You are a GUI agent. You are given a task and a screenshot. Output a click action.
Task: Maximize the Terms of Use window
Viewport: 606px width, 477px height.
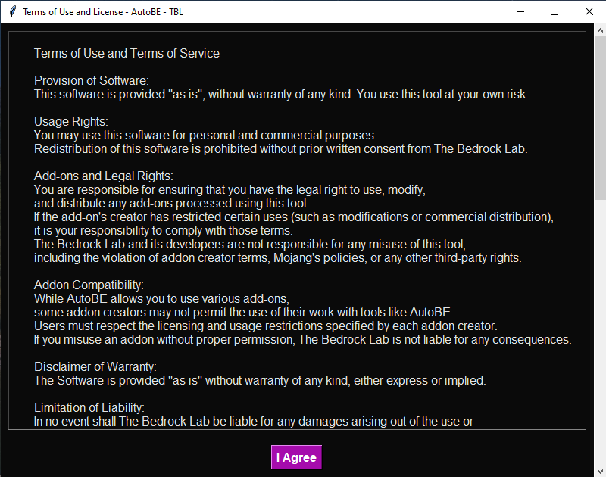click(554, 11)
